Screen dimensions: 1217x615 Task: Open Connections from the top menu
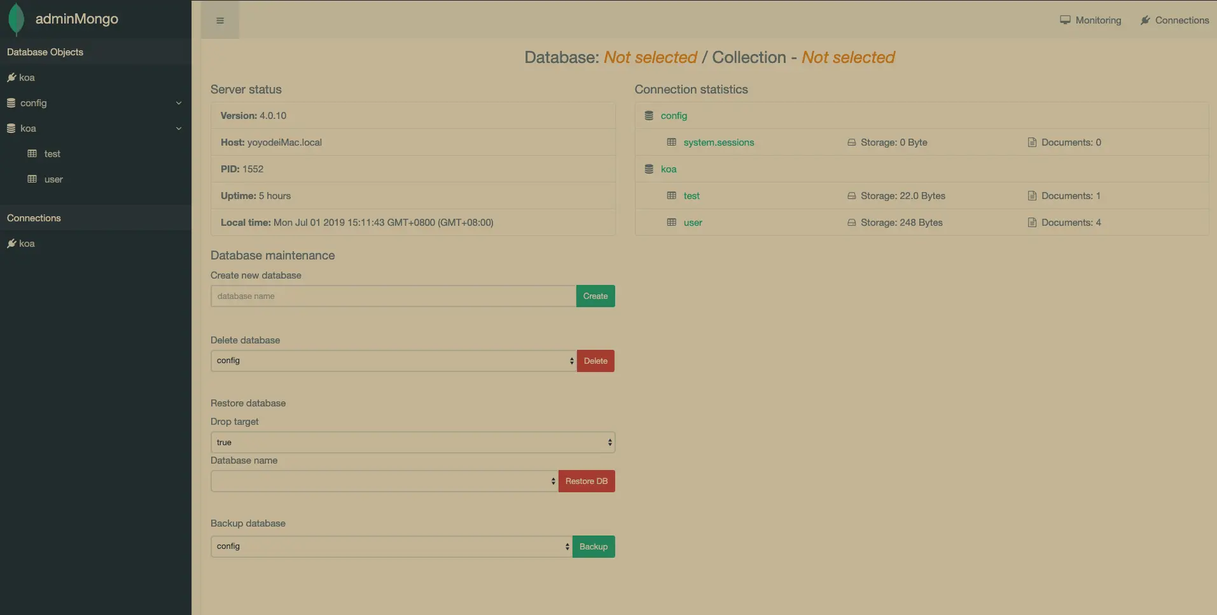(x=1174, y=20)
